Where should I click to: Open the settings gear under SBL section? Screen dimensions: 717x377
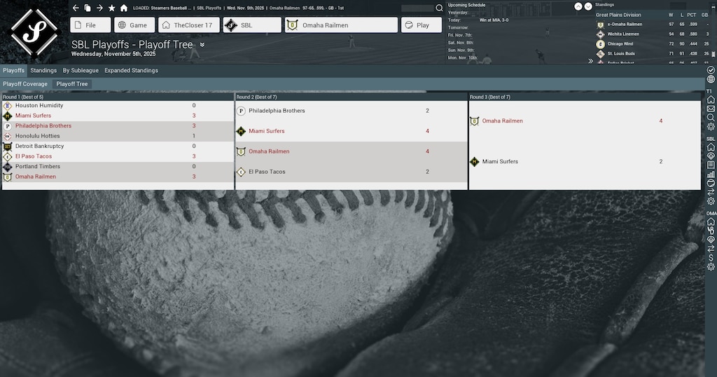(711, 201)
